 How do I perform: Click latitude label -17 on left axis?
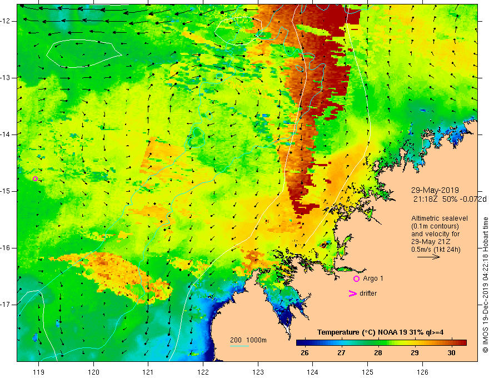6,305
